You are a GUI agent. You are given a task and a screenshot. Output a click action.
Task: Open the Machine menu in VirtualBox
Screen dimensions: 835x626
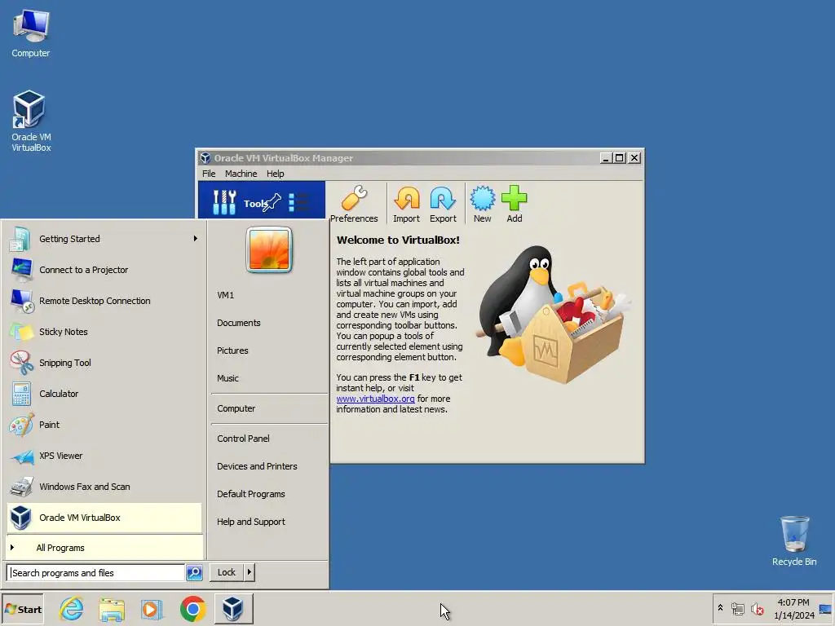coord(241,174)
